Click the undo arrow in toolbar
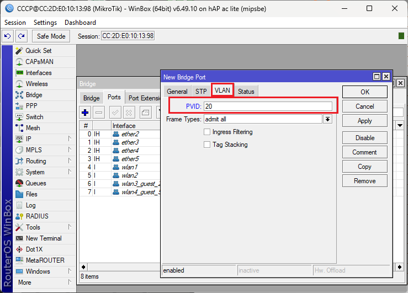 pyautogui.click(x=8, y=36)
